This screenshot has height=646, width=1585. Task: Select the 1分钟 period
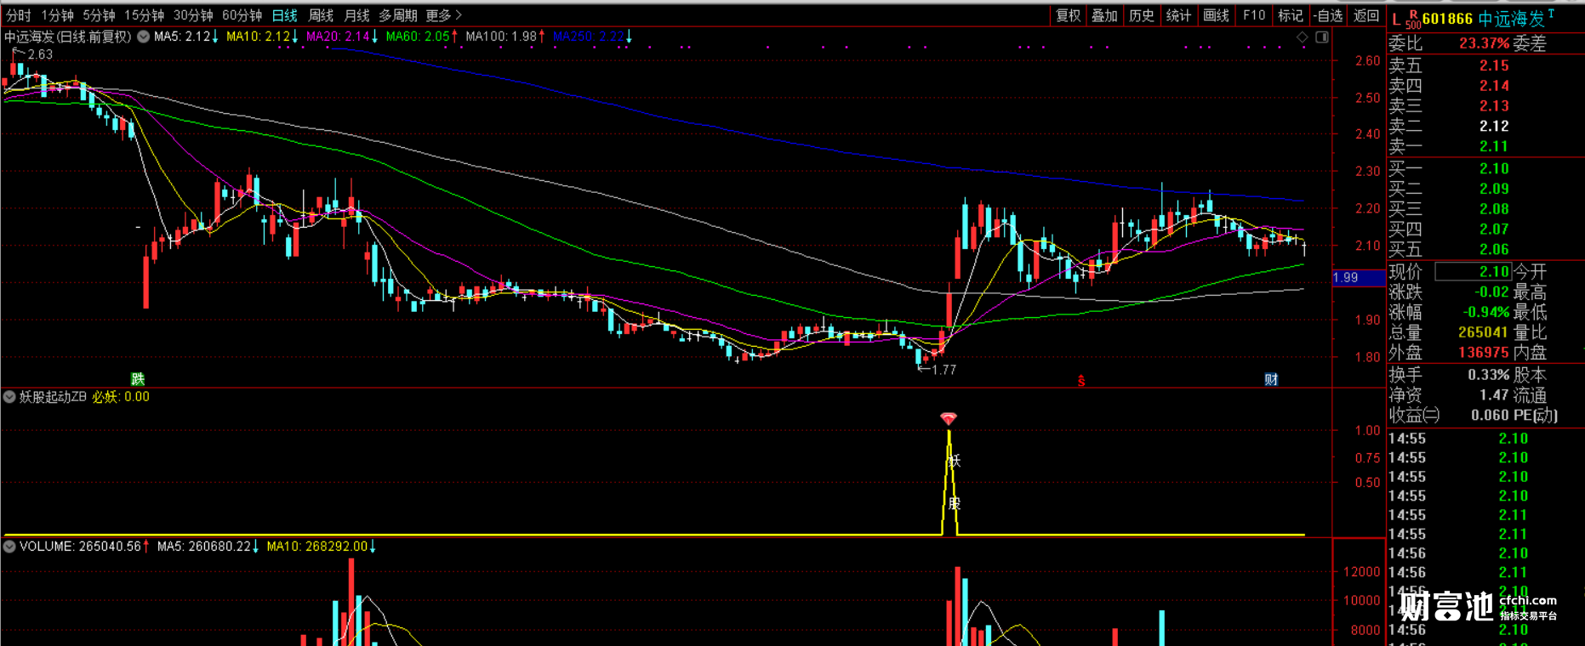click(x=57, y=15)
